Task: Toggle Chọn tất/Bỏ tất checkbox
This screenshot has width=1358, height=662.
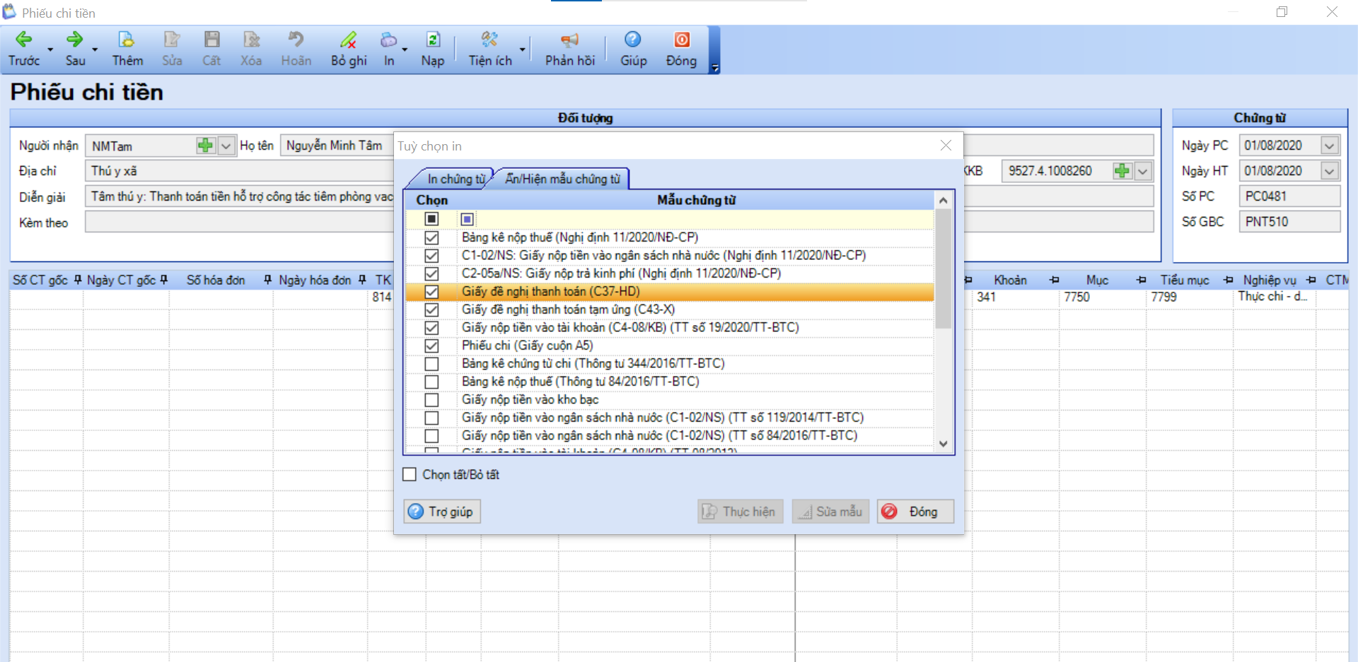Action: pos(410,475)
